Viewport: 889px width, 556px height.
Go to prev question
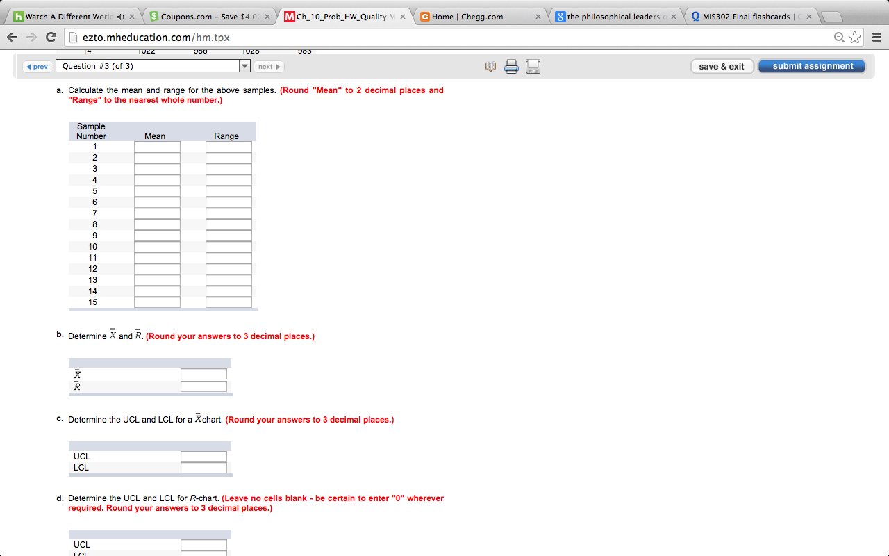pyautogui.click(x=37, y=67)
